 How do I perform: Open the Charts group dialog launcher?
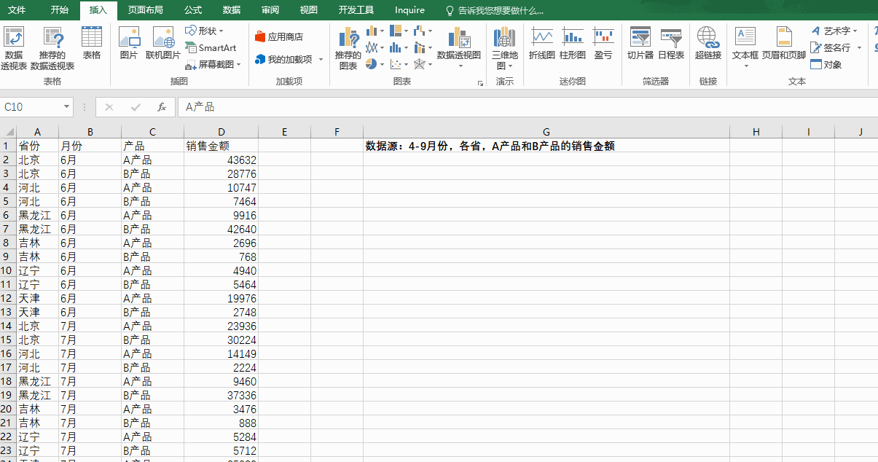(x=481, y=84)
